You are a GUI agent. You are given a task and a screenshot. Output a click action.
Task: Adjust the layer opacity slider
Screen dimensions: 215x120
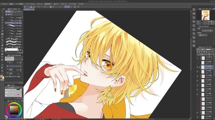(208, 49)
